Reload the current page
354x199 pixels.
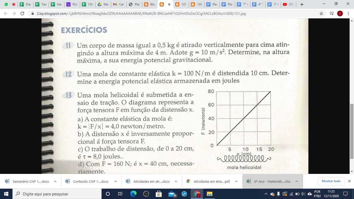coord(22,13)
